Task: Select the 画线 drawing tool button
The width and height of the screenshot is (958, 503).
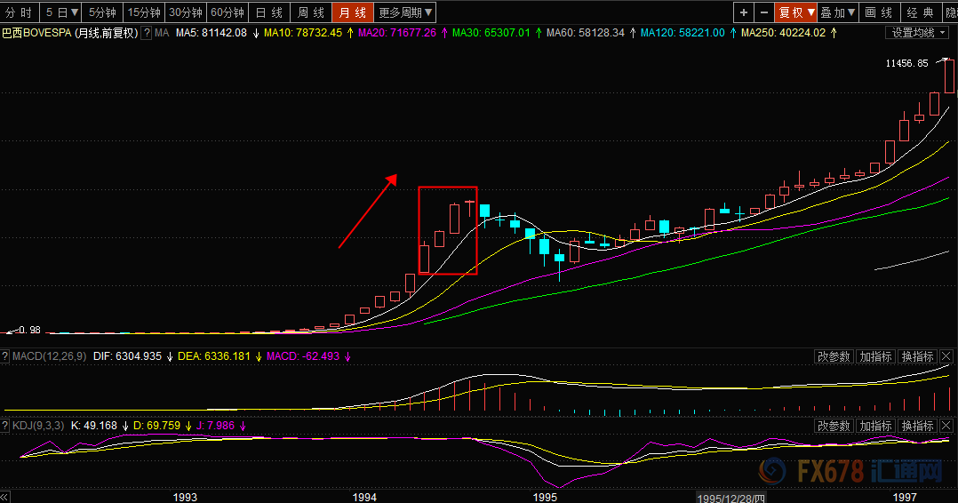Action: (x=879, y=12)
